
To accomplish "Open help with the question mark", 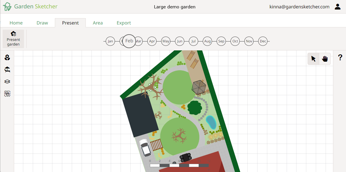I will click(340, 58).
